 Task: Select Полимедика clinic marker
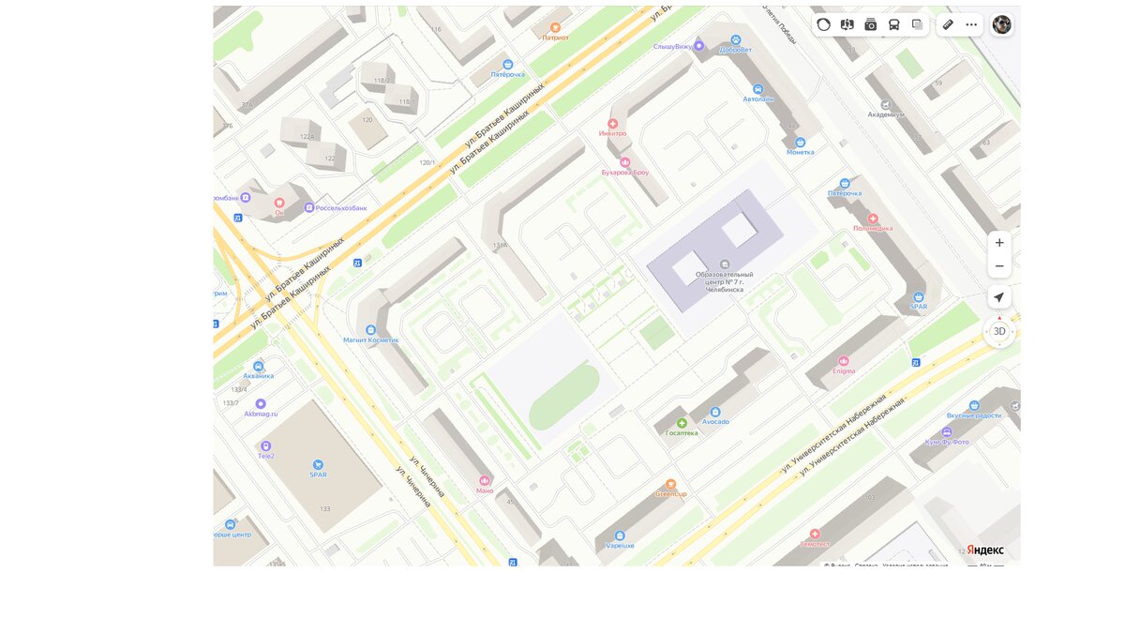[x=873, y=219]
